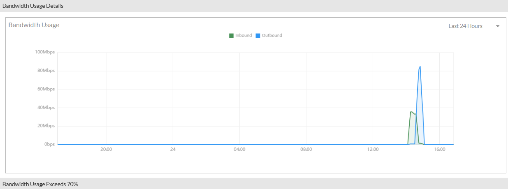Click the Inbound peak near 35Mbps

pyautogui.click(x=411, y=112)
